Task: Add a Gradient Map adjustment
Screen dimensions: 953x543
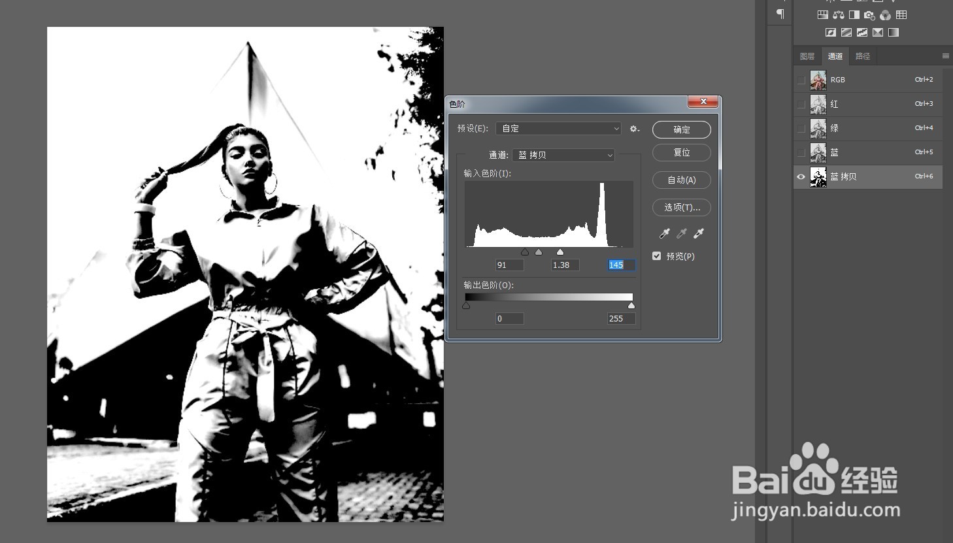Action: [x=894, y=32]
